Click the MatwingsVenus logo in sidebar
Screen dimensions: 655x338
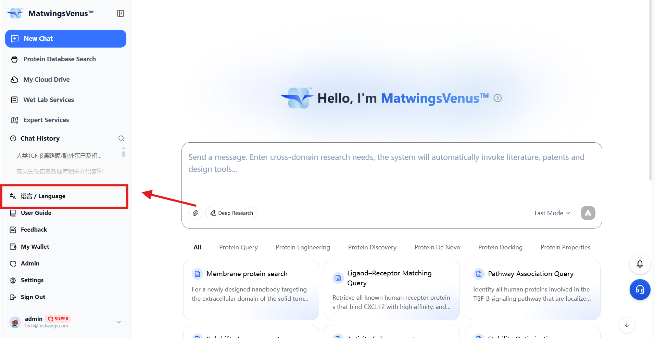[15, 13]
